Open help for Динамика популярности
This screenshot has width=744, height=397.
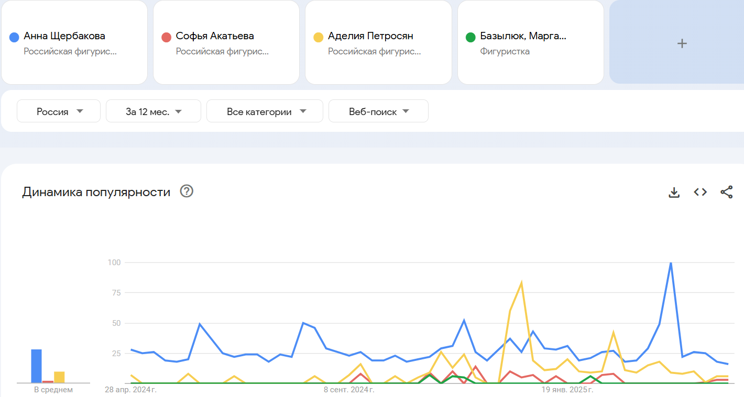pos(187,191)
